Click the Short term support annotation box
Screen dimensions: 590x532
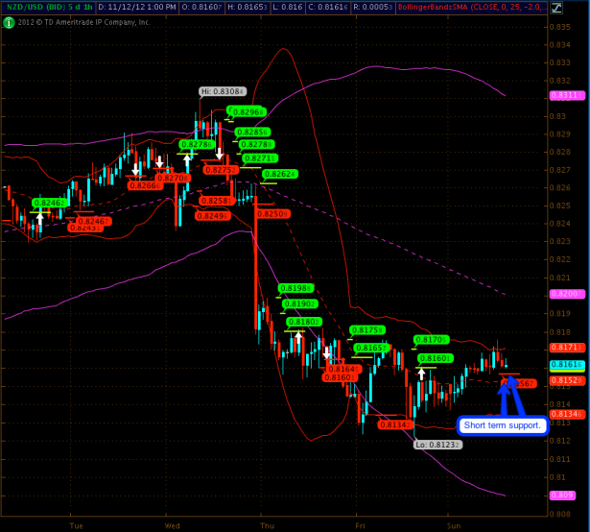click(503, 424)
